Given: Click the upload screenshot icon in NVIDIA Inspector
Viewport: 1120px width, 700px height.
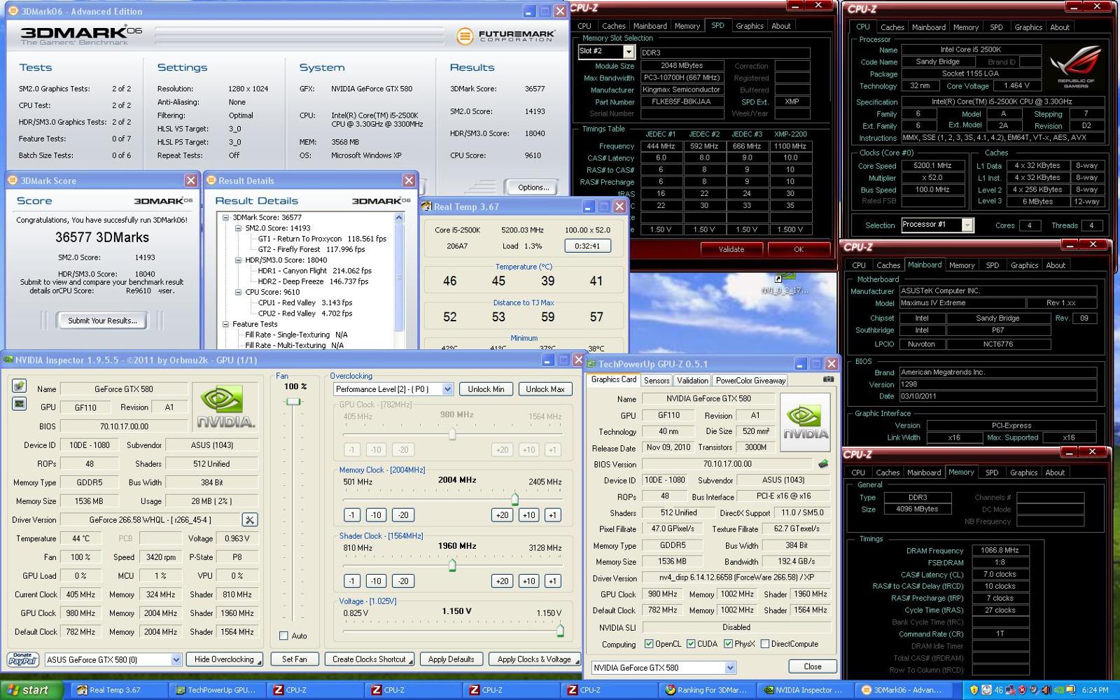Looking at the screenshot, I should pyautogui.click(x=19, y=386).
